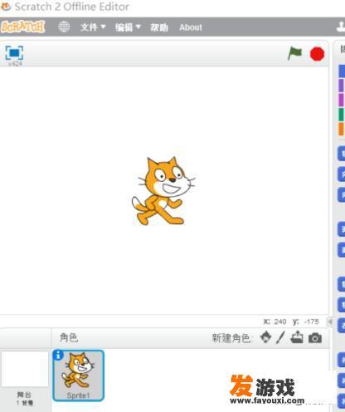The image size is (345, 412).
Task: Create new sprite from camera
Action: 315,338
